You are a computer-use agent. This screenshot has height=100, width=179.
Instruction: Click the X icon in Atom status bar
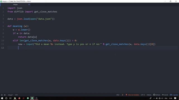pos(5,95)
